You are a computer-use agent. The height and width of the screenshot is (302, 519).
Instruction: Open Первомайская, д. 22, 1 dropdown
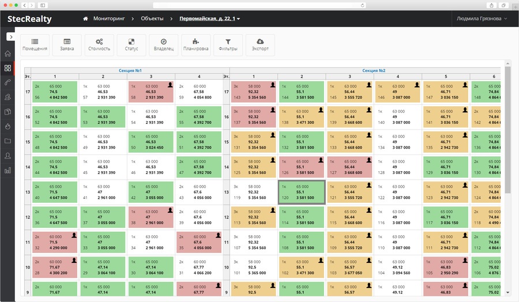coord(209,18)
